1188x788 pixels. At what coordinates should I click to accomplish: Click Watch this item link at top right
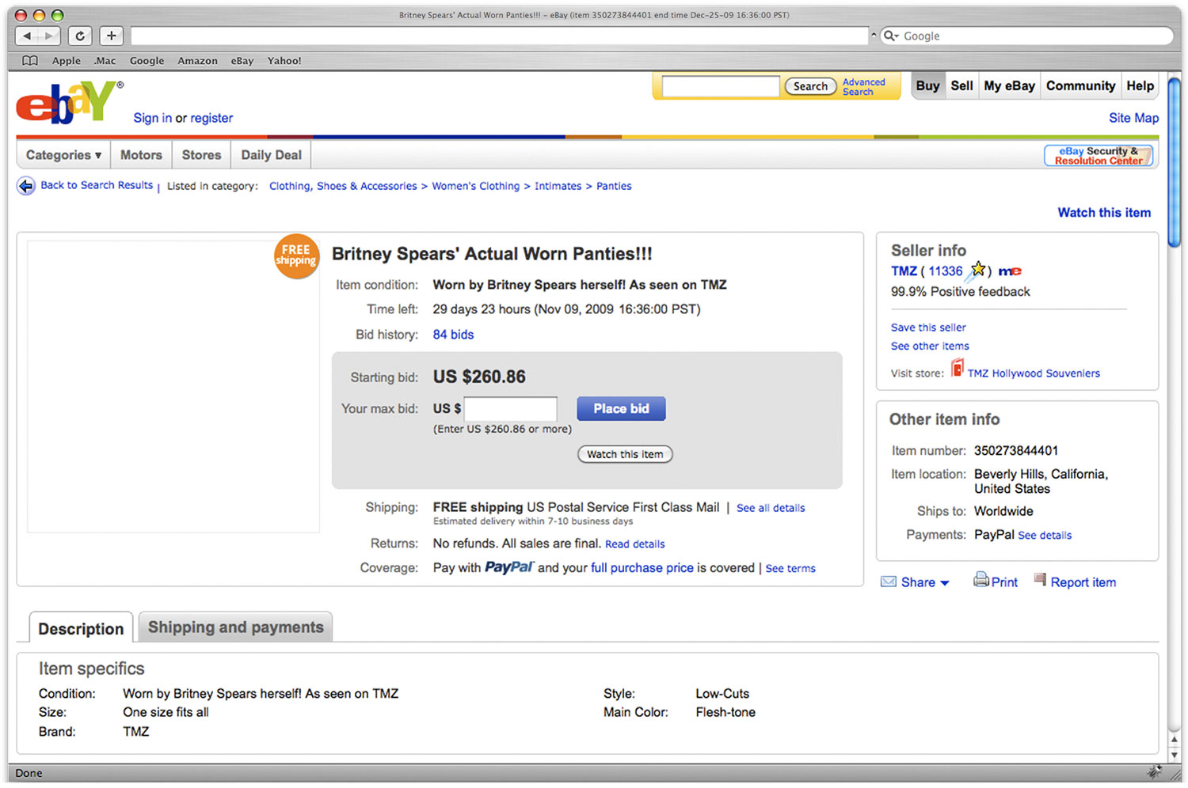click(1104, 213)
